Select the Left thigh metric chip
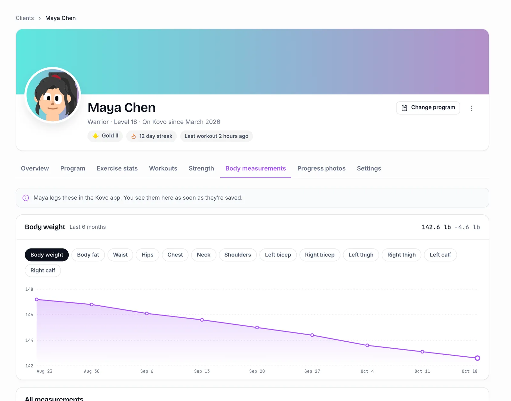 (x=361, y=255)
